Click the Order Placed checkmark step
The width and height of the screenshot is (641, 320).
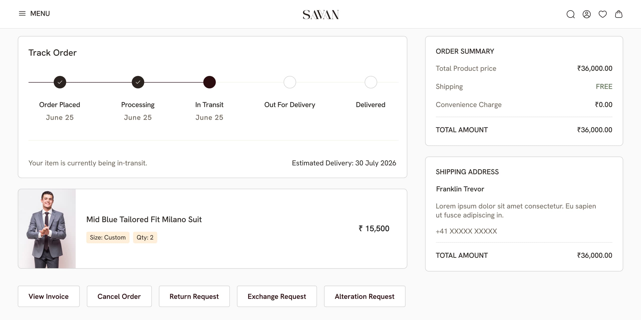pyautogui.click(x=60, y=82)
